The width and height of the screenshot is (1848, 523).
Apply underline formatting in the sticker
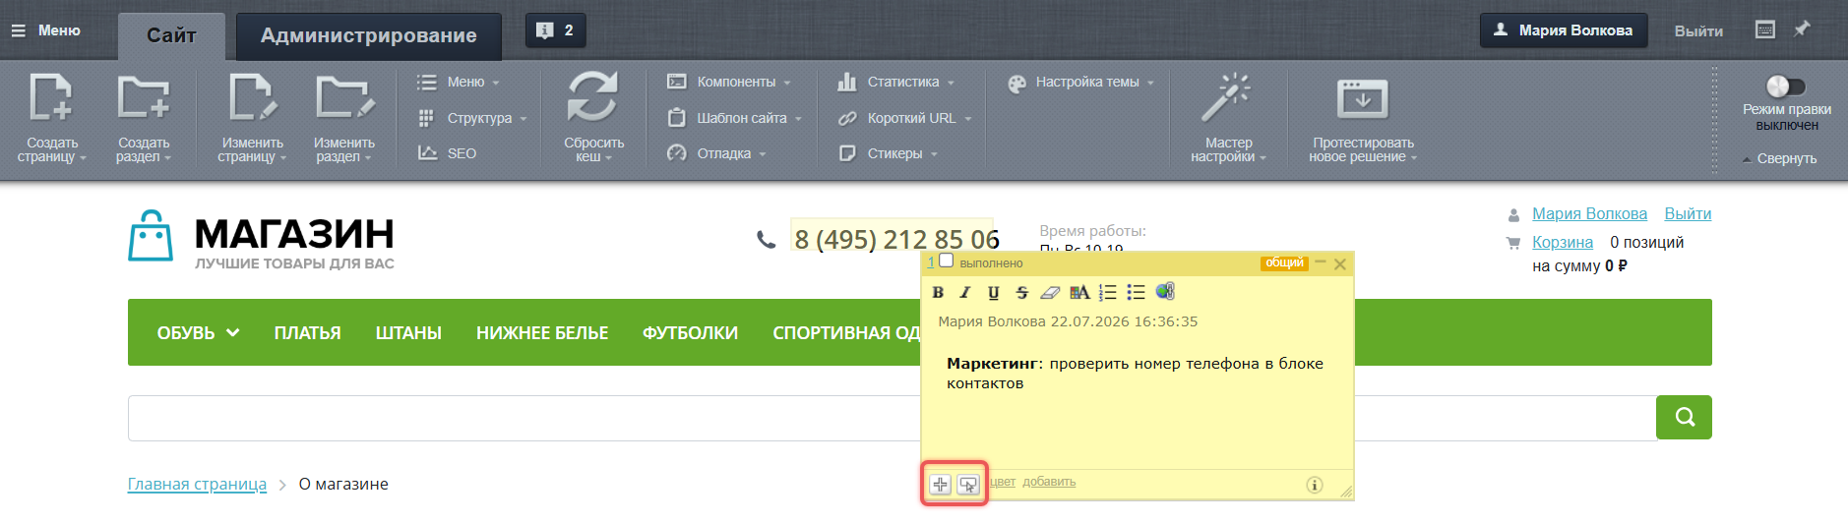click(x=993, y=292)
